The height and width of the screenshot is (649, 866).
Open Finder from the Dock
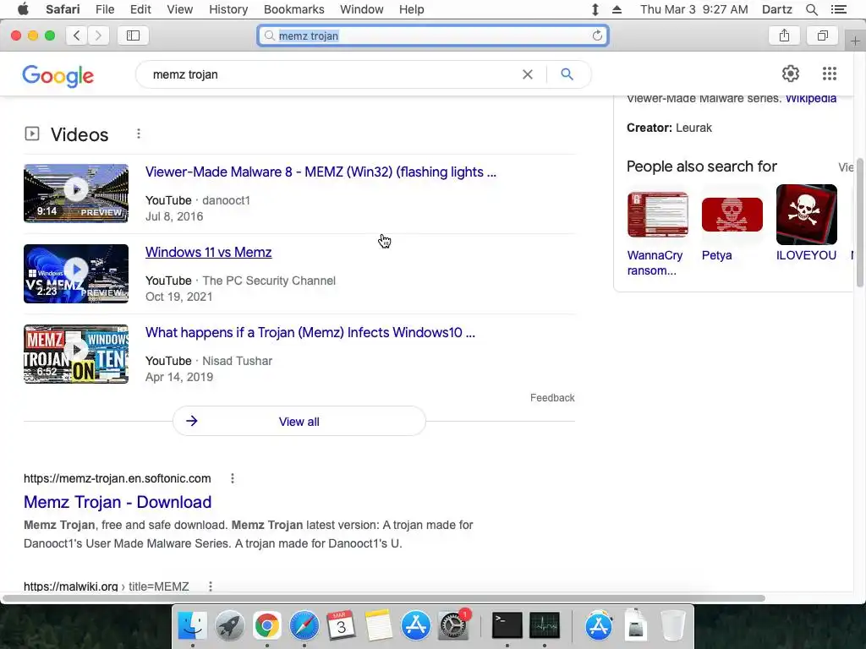coord(193,625)
